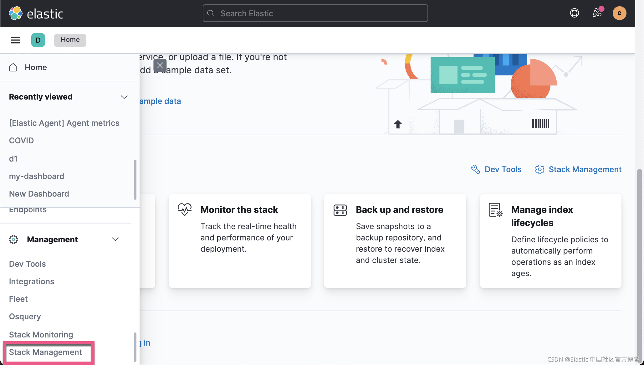
Task: Click the Back up and restore storage icon
Action: click(x=340, y=210)
